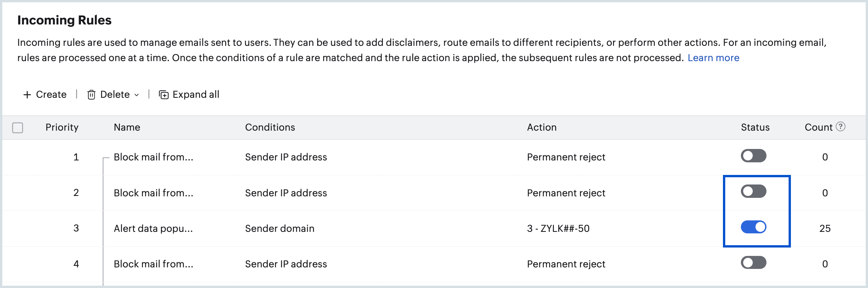The height and width of the screenshot is (288, 868).
Task: Click the Priority column header
Action: coord(62,127)
